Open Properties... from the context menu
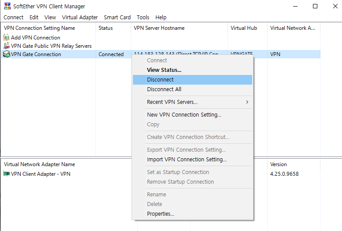 [x=192, y=213]
